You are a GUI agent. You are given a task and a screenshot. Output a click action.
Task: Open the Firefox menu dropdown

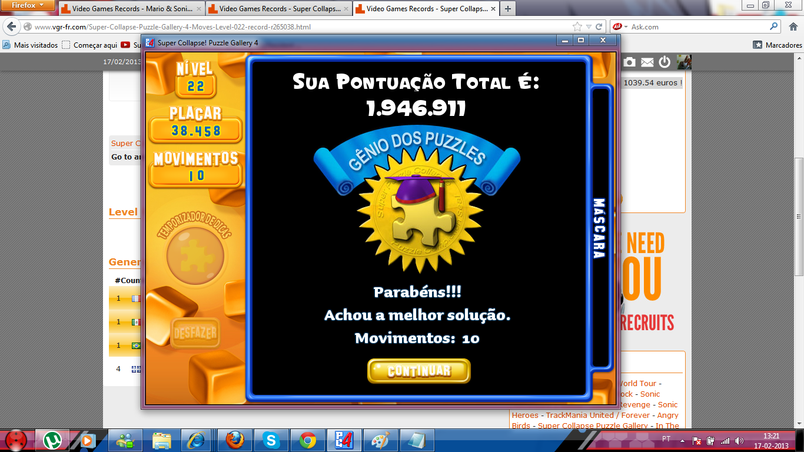point(28,5)
